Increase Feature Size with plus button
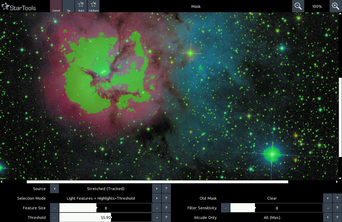This screenshot has width=342, height=222. coord(157,208)
